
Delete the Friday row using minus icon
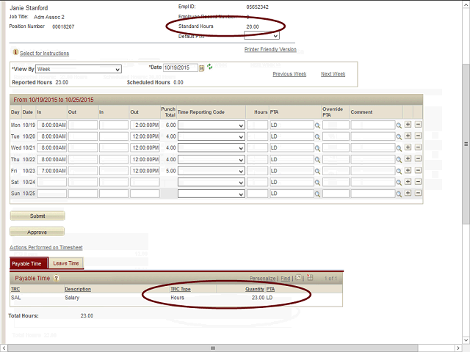(418, 171)
